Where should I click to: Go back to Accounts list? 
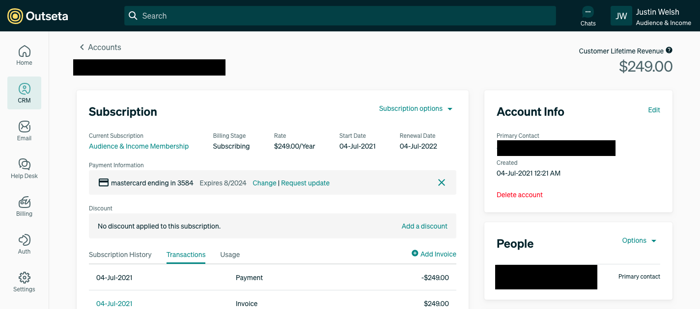[x=100, y=47]
